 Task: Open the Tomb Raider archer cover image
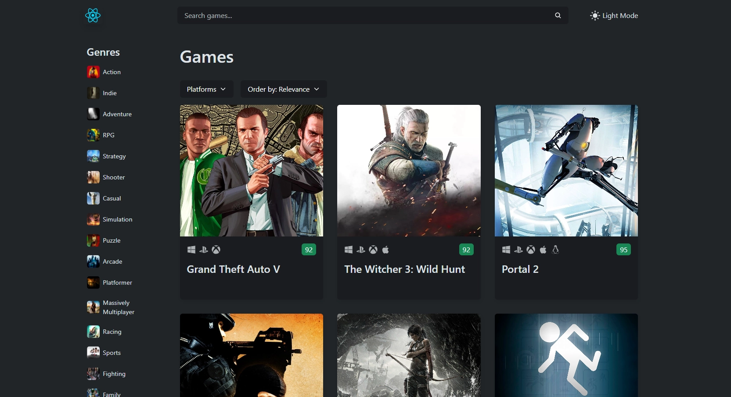[409, 355]
